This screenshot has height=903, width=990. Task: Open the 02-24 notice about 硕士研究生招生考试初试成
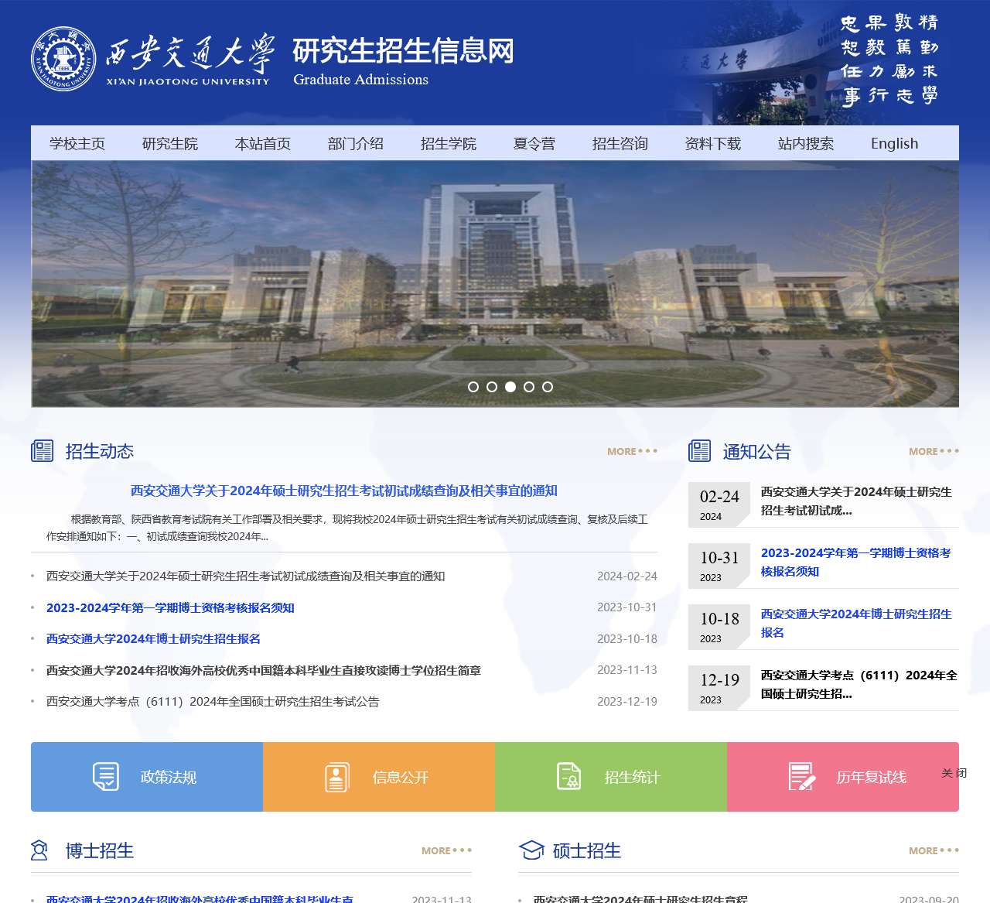857,501
